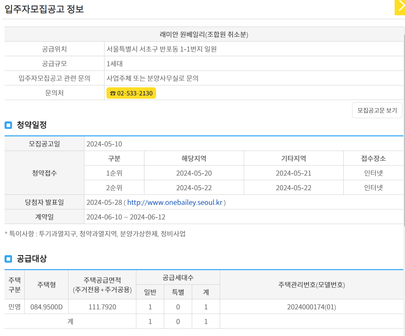
Task: Click the 접수장소 column header
Action: coord(374,158)
